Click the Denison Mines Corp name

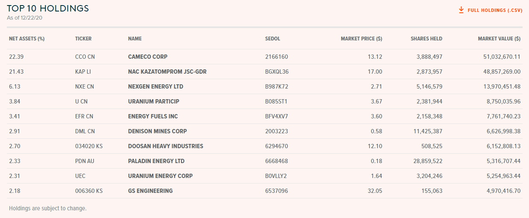(x=157, y=131)
